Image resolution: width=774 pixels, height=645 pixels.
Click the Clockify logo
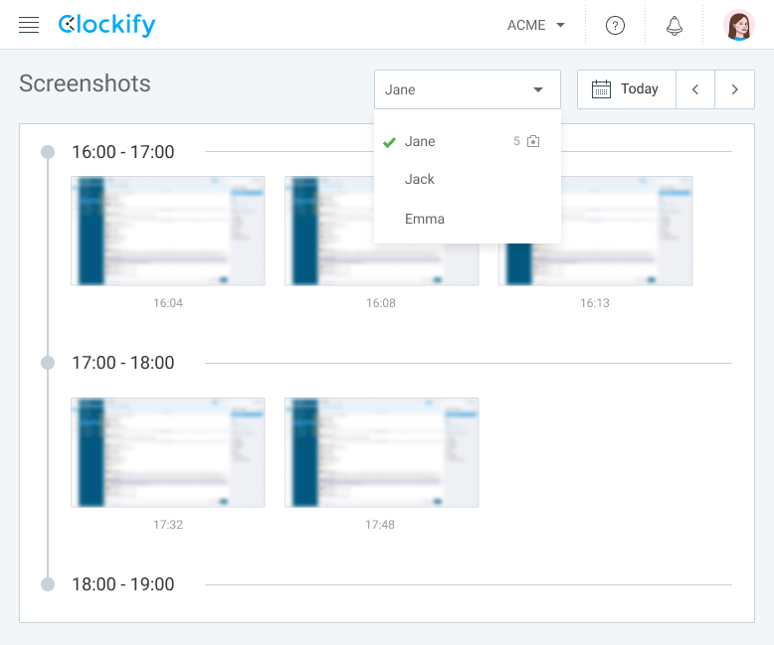pos(106,25)
